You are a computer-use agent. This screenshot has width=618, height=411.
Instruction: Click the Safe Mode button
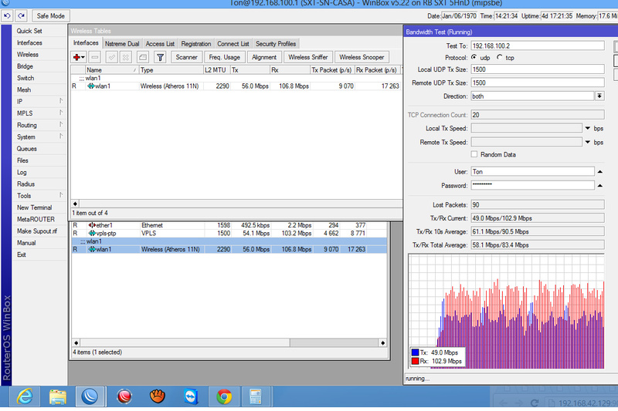[52, 15]
